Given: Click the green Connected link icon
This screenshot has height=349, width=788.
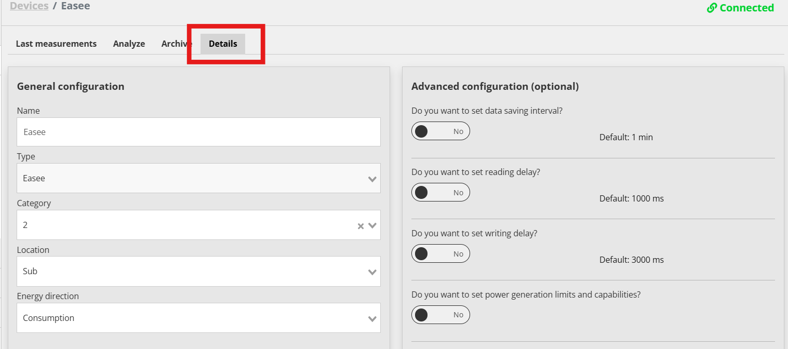Looking at the screenshot, I should pos(712,8).
